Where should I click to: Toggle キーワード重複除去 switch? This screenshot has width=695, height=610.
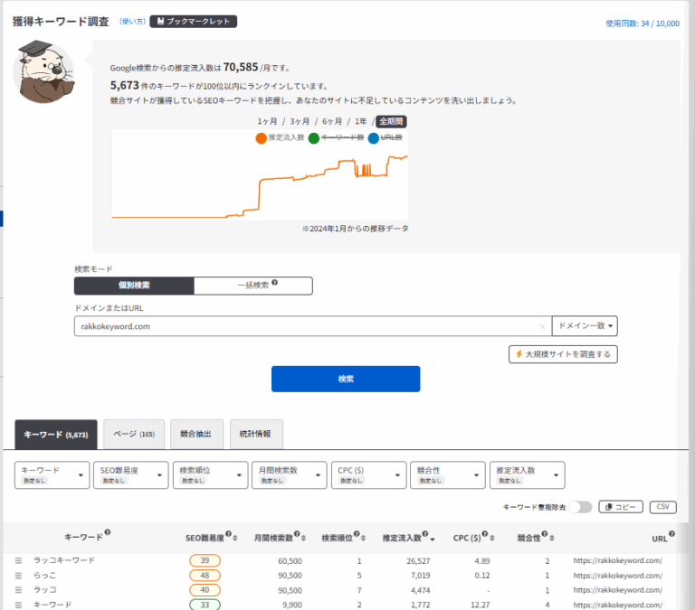(x=580, y=507)
